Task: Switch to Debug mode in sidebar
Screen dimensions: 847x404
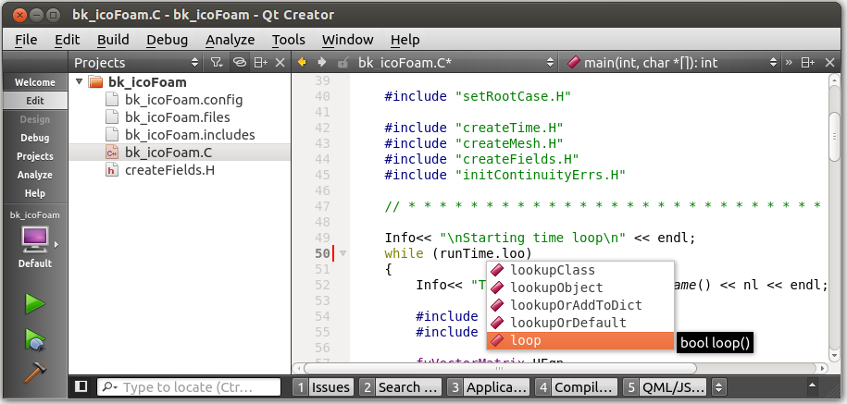Action: click(x=35, y=138)
